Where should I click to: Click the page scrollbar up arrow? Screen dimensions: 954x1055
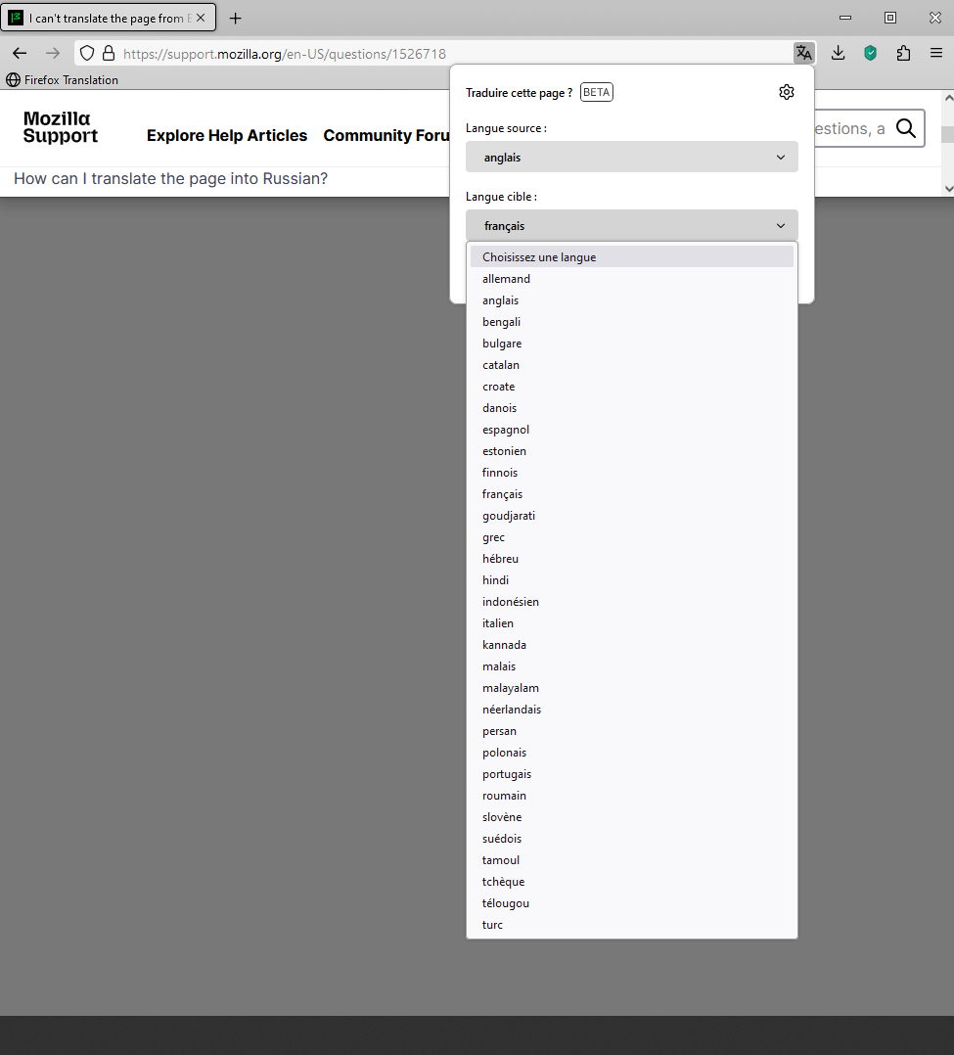point(948,98)
